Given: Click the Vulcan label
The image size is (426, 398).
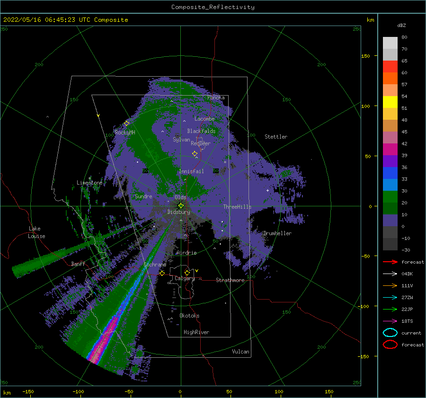Looking at the screenshot, I should click(x=240, y=352).
